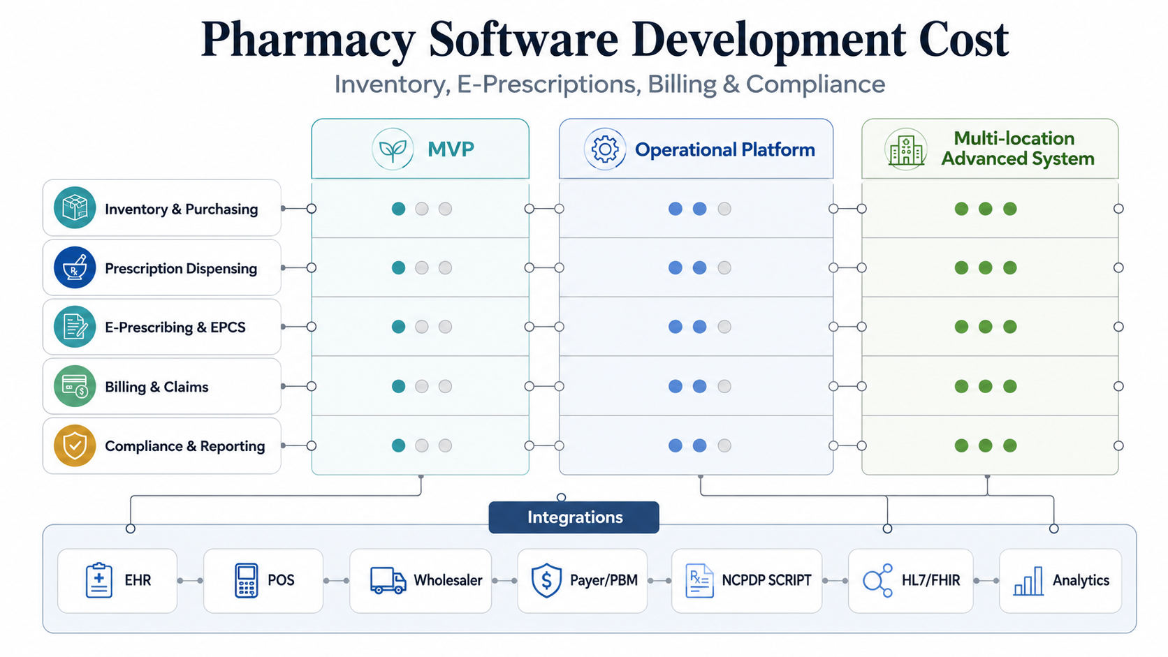The image size is (1168, 657).
Task: Open the Operational Platform column header
Action: coord(696,149)
